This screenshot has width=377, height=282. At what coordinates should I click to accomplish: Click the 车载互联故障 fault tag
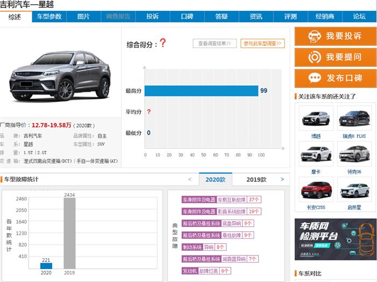pos(221,200)
